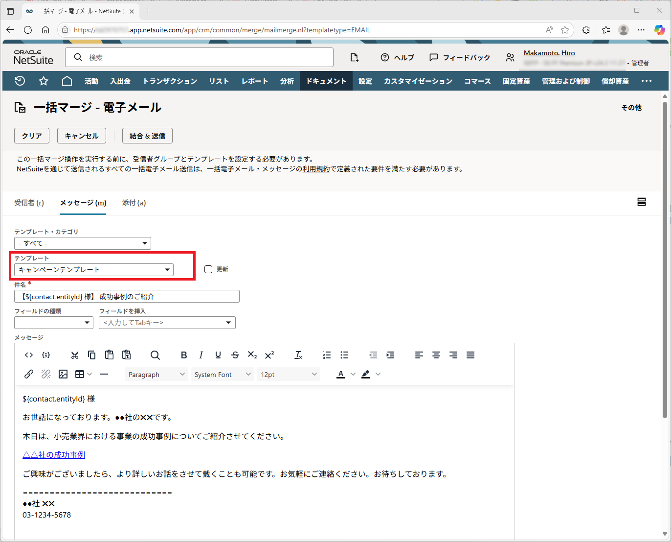The image size is (671, 542).
Task: Open the 12pt font size dropdown
Action: 289,375
